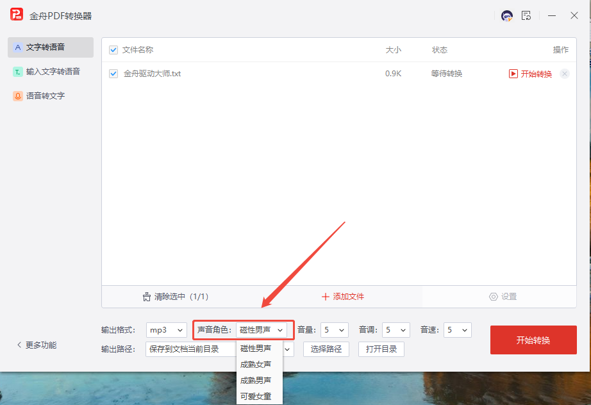Click the 金舟PDF转换器 app logo
Viewport: 591px width, 405px height.
[x=17, y=14]
